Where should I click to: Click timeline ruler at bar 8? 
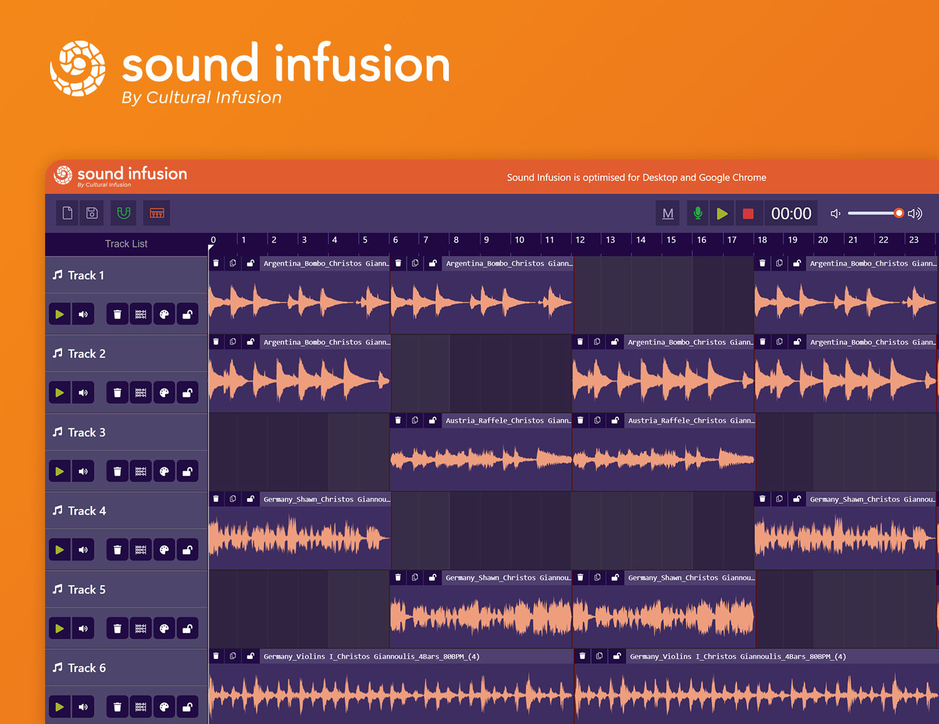click(x=456, y=240)
